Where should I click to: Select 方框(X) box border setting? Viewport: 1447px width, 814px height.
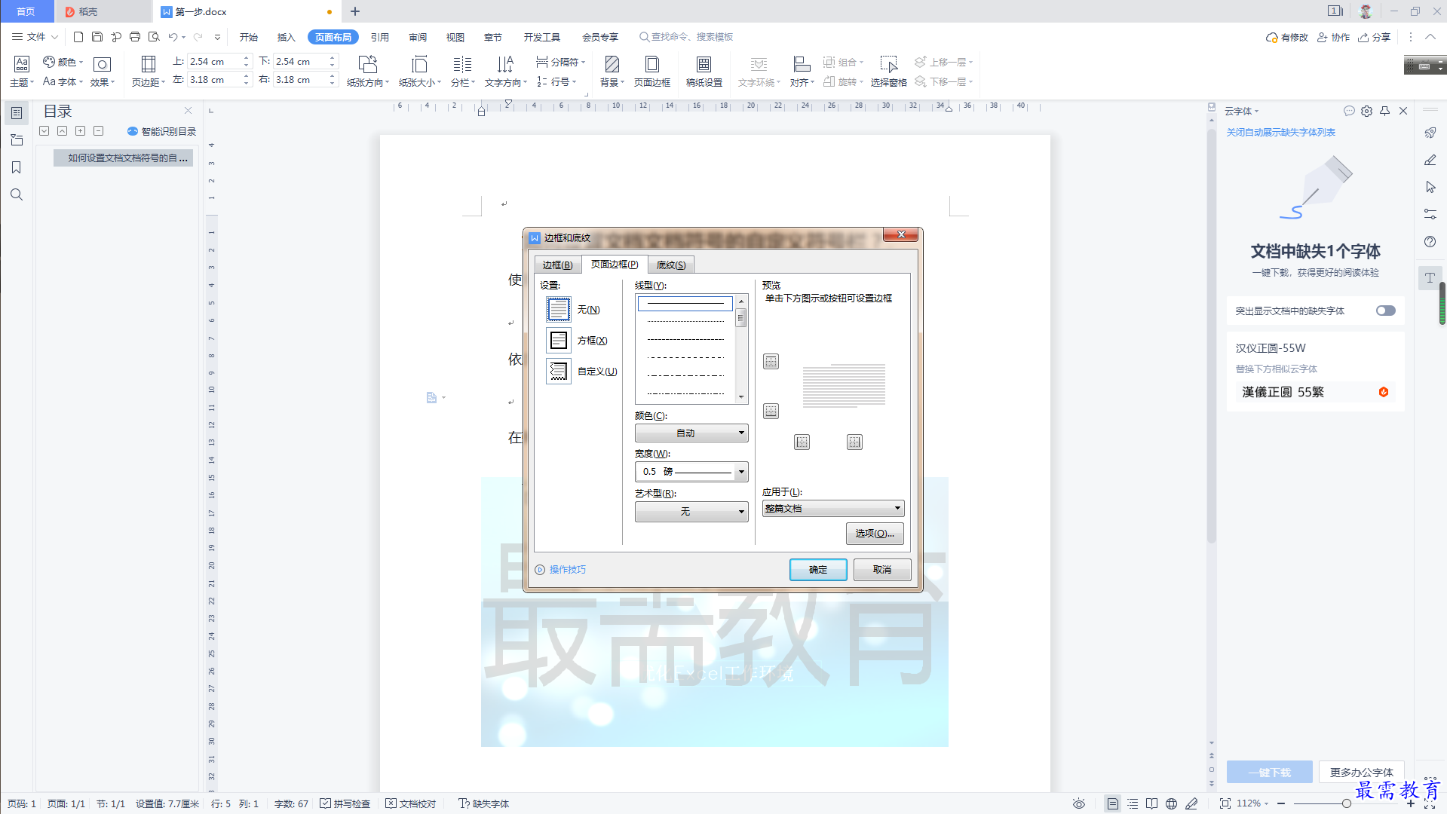559,341
